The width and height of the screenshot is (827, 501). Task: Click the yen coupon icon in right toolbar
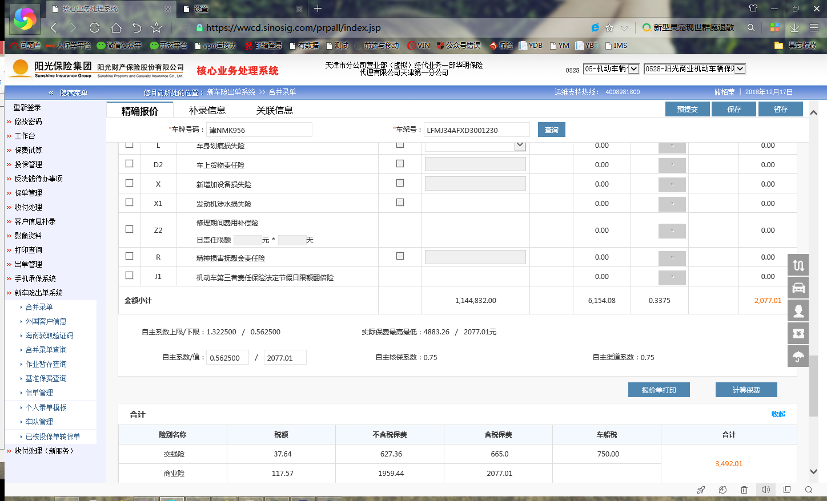click(x=798, y=333)
